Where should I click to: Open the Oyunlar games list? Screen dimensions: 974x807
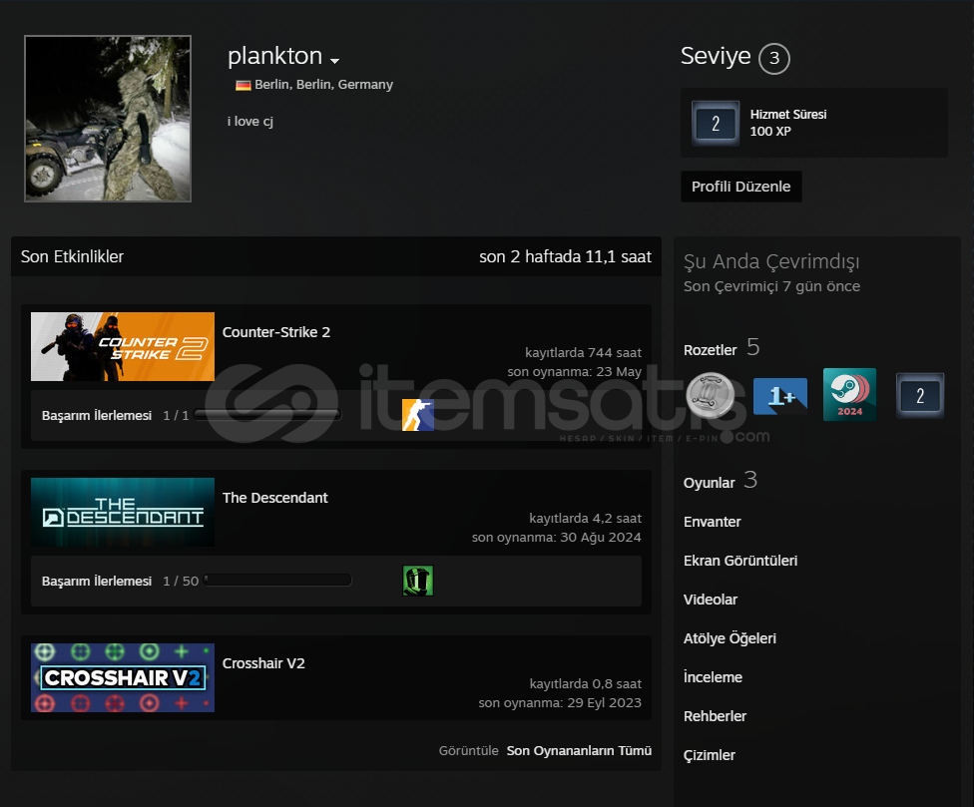(x=710, y=483)
